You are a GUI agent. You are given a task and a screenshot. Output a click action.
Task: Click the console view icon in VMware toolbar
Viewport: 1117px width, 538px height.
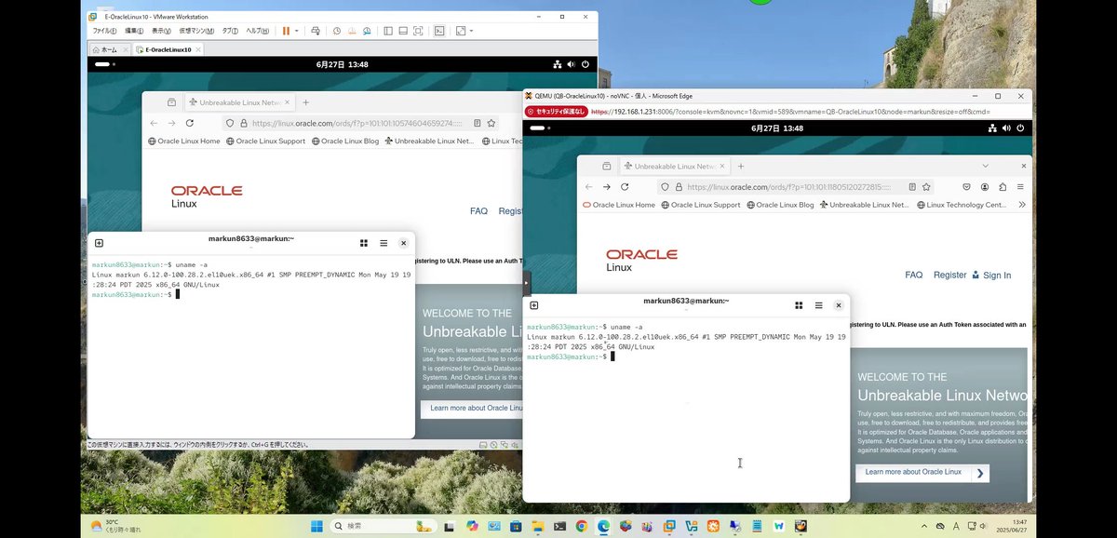440,31
